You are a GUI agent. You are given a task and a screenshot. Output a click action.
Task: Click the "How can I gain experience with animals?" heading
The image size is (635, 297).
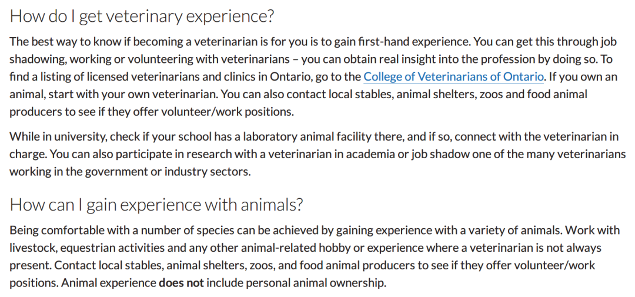156,204
